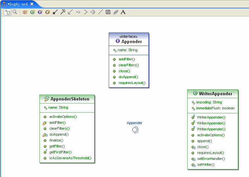Select the dotted indication line tool
249x177 pixels.
[101, 12]
